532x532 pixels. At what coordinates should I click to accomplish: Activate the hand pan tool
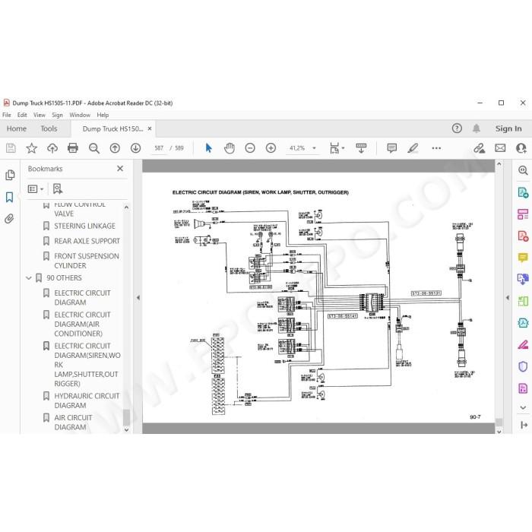pyautogui.click(x=230, y=148)
